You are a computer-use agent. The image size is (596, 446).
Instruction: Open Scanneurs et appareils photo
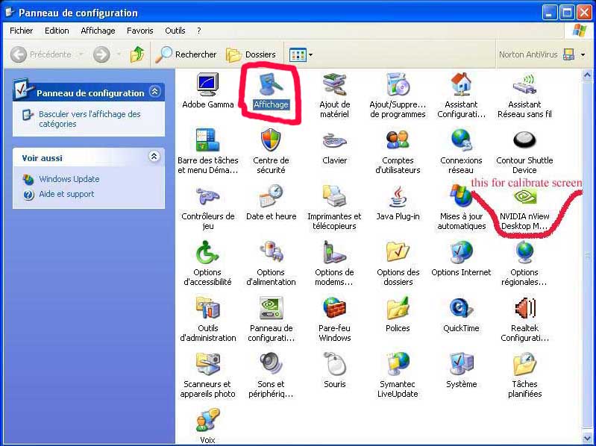click(x=207, y=375)
